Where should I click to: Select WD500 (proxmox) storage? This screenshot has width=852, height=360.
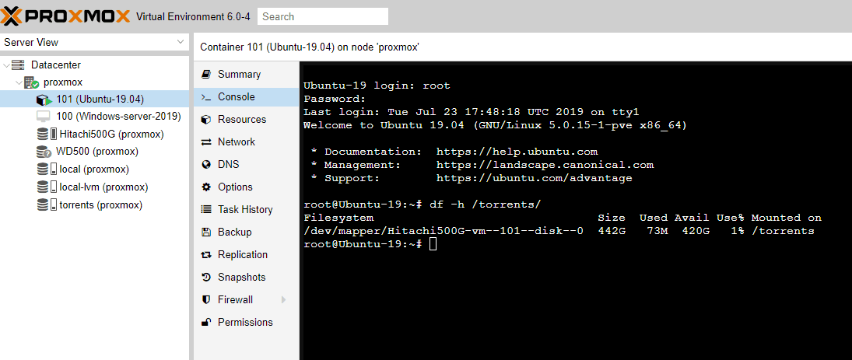pos(97,152)
